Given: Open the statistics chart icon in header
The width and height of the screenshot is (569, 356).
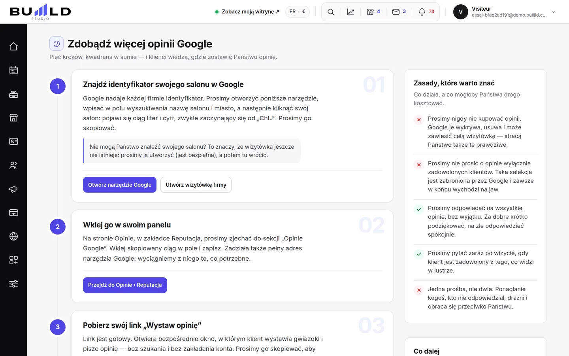Looking at the screenshot, I should click(x=350, y=12).
